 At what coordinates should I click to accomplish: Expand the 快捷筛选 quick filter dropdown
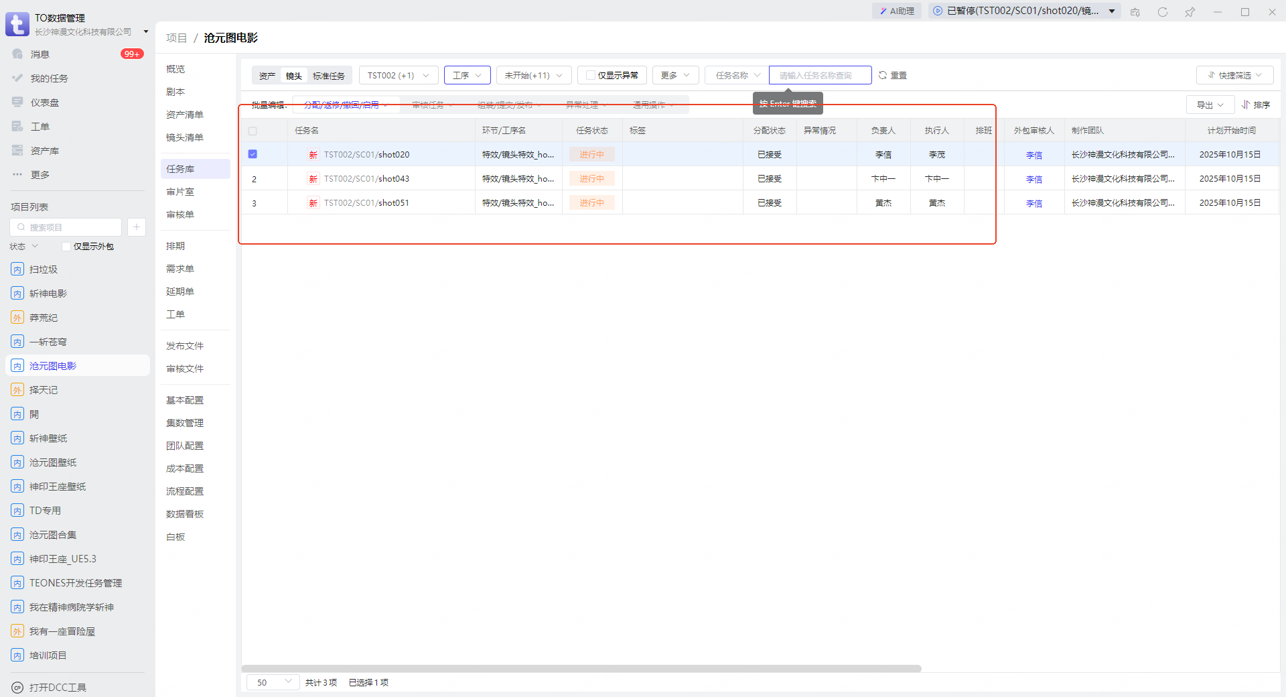[x=1234, y=75]
